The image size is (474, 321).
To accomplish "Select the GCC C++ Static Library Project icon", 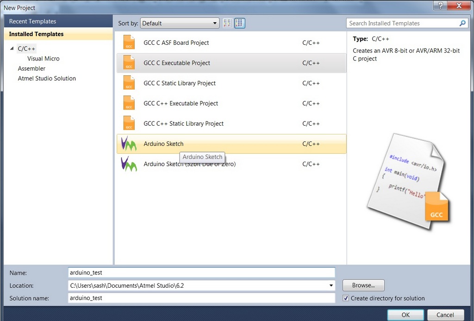I will pyautogui.click(x=129, y=123).
